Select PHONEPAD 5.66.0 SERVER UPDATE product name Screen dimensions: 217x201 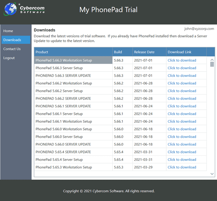(x=63, y=144)
